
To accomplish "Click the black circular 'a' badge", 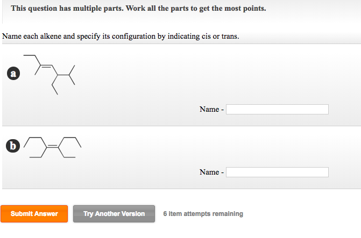I will pyautogui.click(x=13, y=74).
